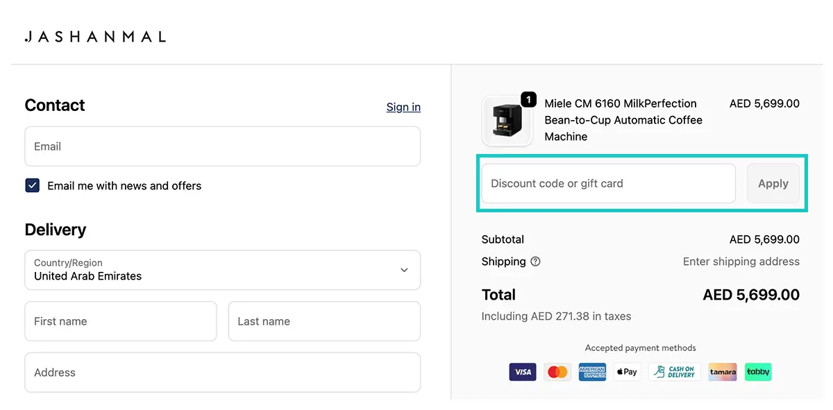Viewport: 833px width, 410px height.
Task: Click 'Accepted payment methods' text
Action: tap(640, 348)
